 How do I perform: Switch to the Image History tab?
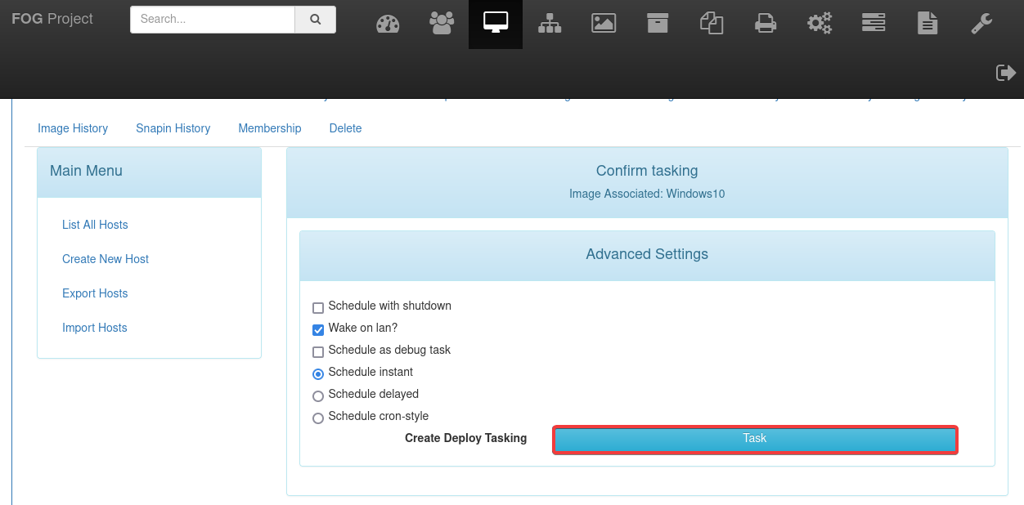[x=73, y=128]
